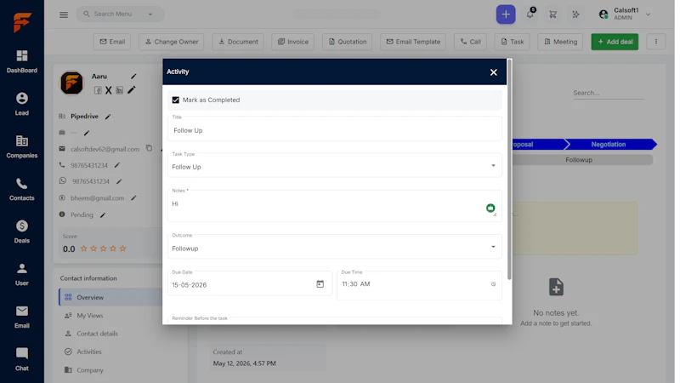Open Companies from sidebar
Screen dimensions: 680x383
tap(22, 146)
